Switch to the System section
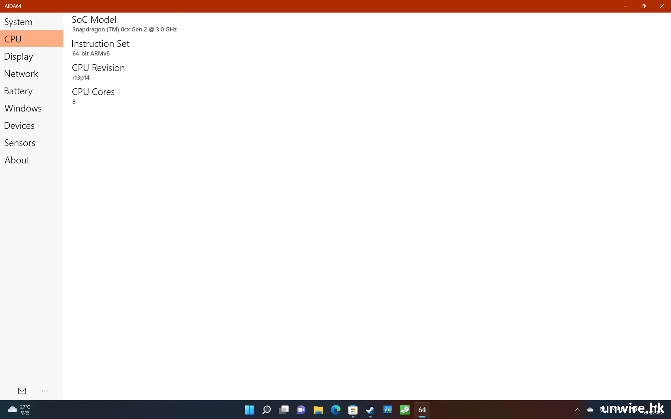671x419 pixels. tap(18, 22)
